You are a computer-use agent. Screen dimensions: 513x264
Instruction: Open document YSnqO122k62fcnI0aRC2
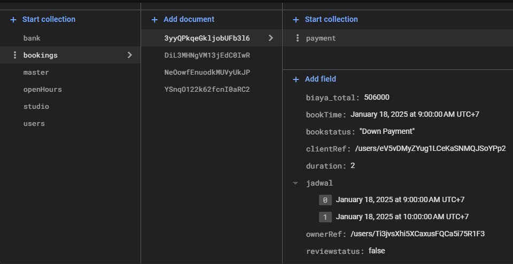point(207,90)
